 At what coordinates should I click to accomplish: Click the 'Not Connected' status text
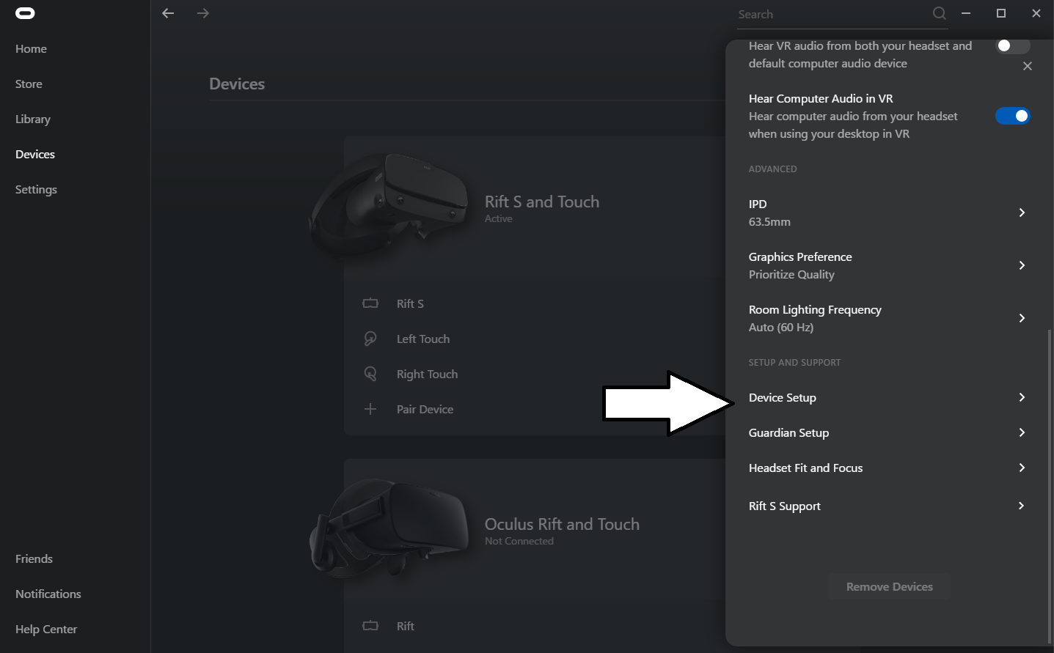519,541
